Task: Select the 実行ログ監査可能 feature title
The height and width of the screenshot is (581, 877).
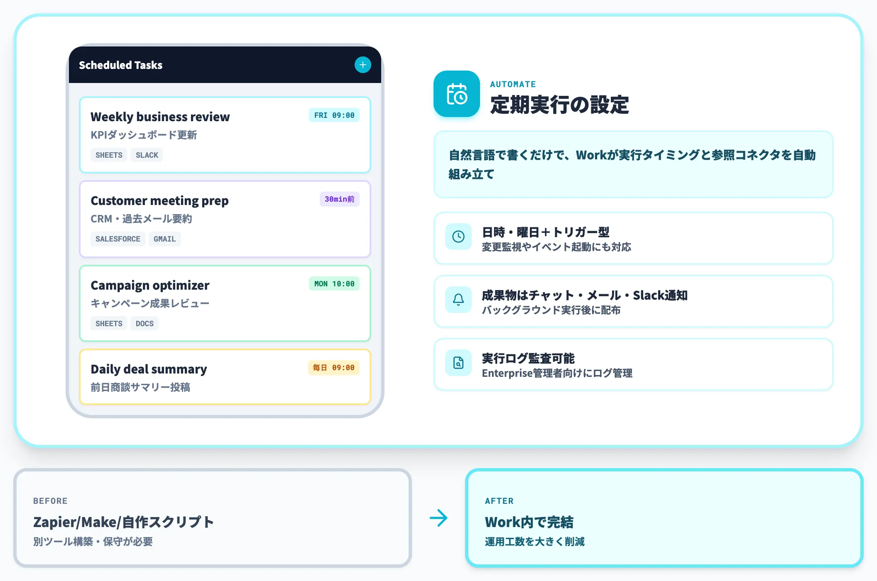Action: pos(528,358)
